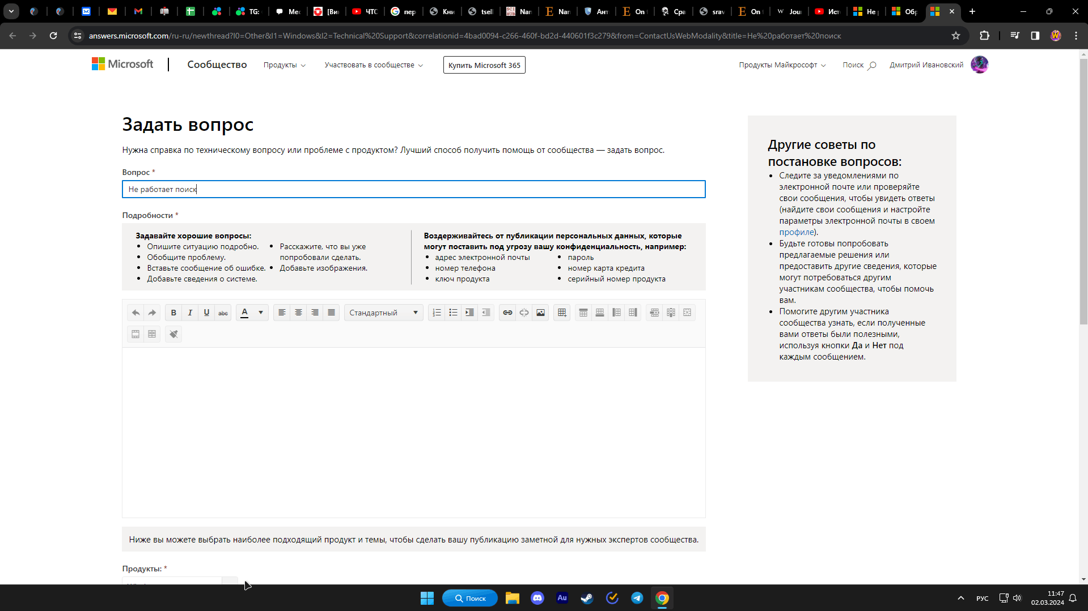Align text left
This screenshot has height=611, width=1088.
[282, 313]
